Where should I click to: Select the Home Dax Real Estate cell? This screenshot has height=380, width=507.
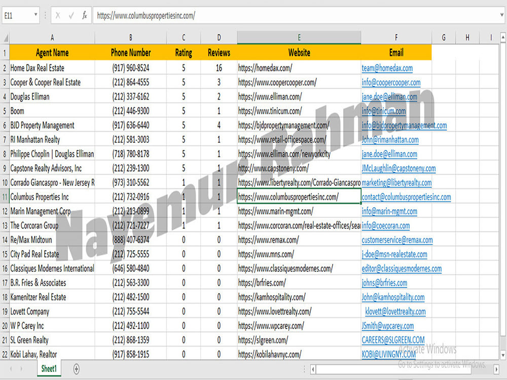click(x=52, y=68)
